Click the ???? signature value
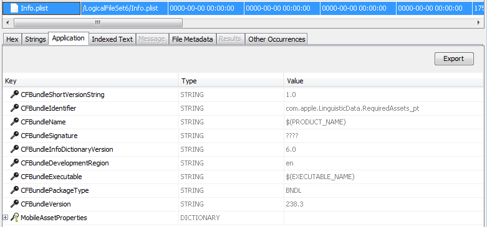 (x=292, y=136)
